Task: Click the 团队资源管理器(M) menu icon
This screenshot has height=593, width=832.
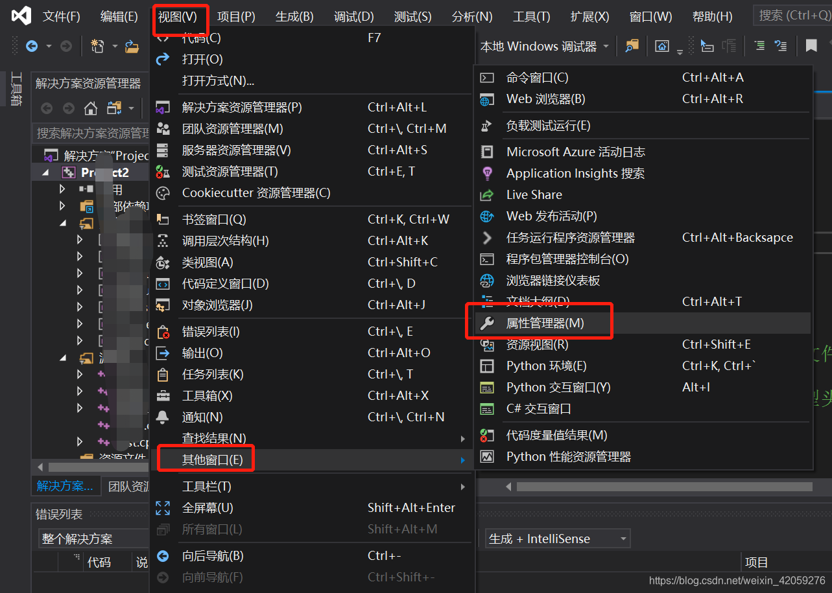Action: click(163, 129)
